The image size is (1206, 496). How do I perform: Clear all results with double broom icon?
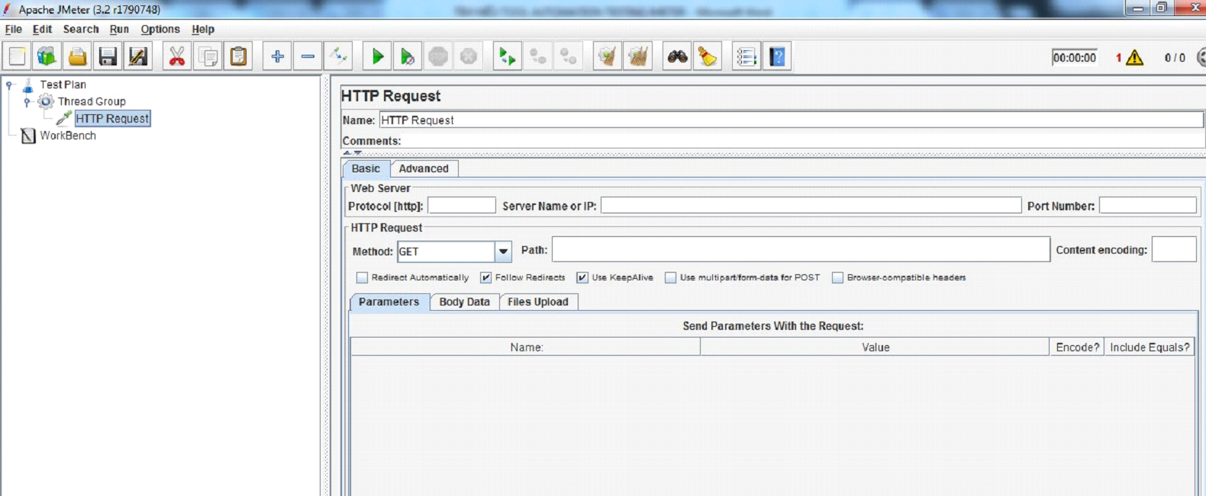click(x=638, y=56)
